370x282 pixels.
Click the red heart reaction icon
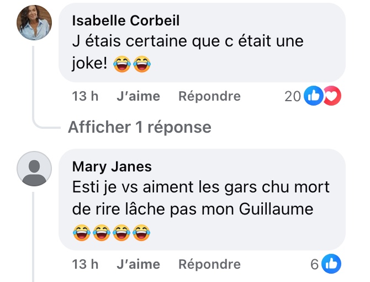(332, 96)
